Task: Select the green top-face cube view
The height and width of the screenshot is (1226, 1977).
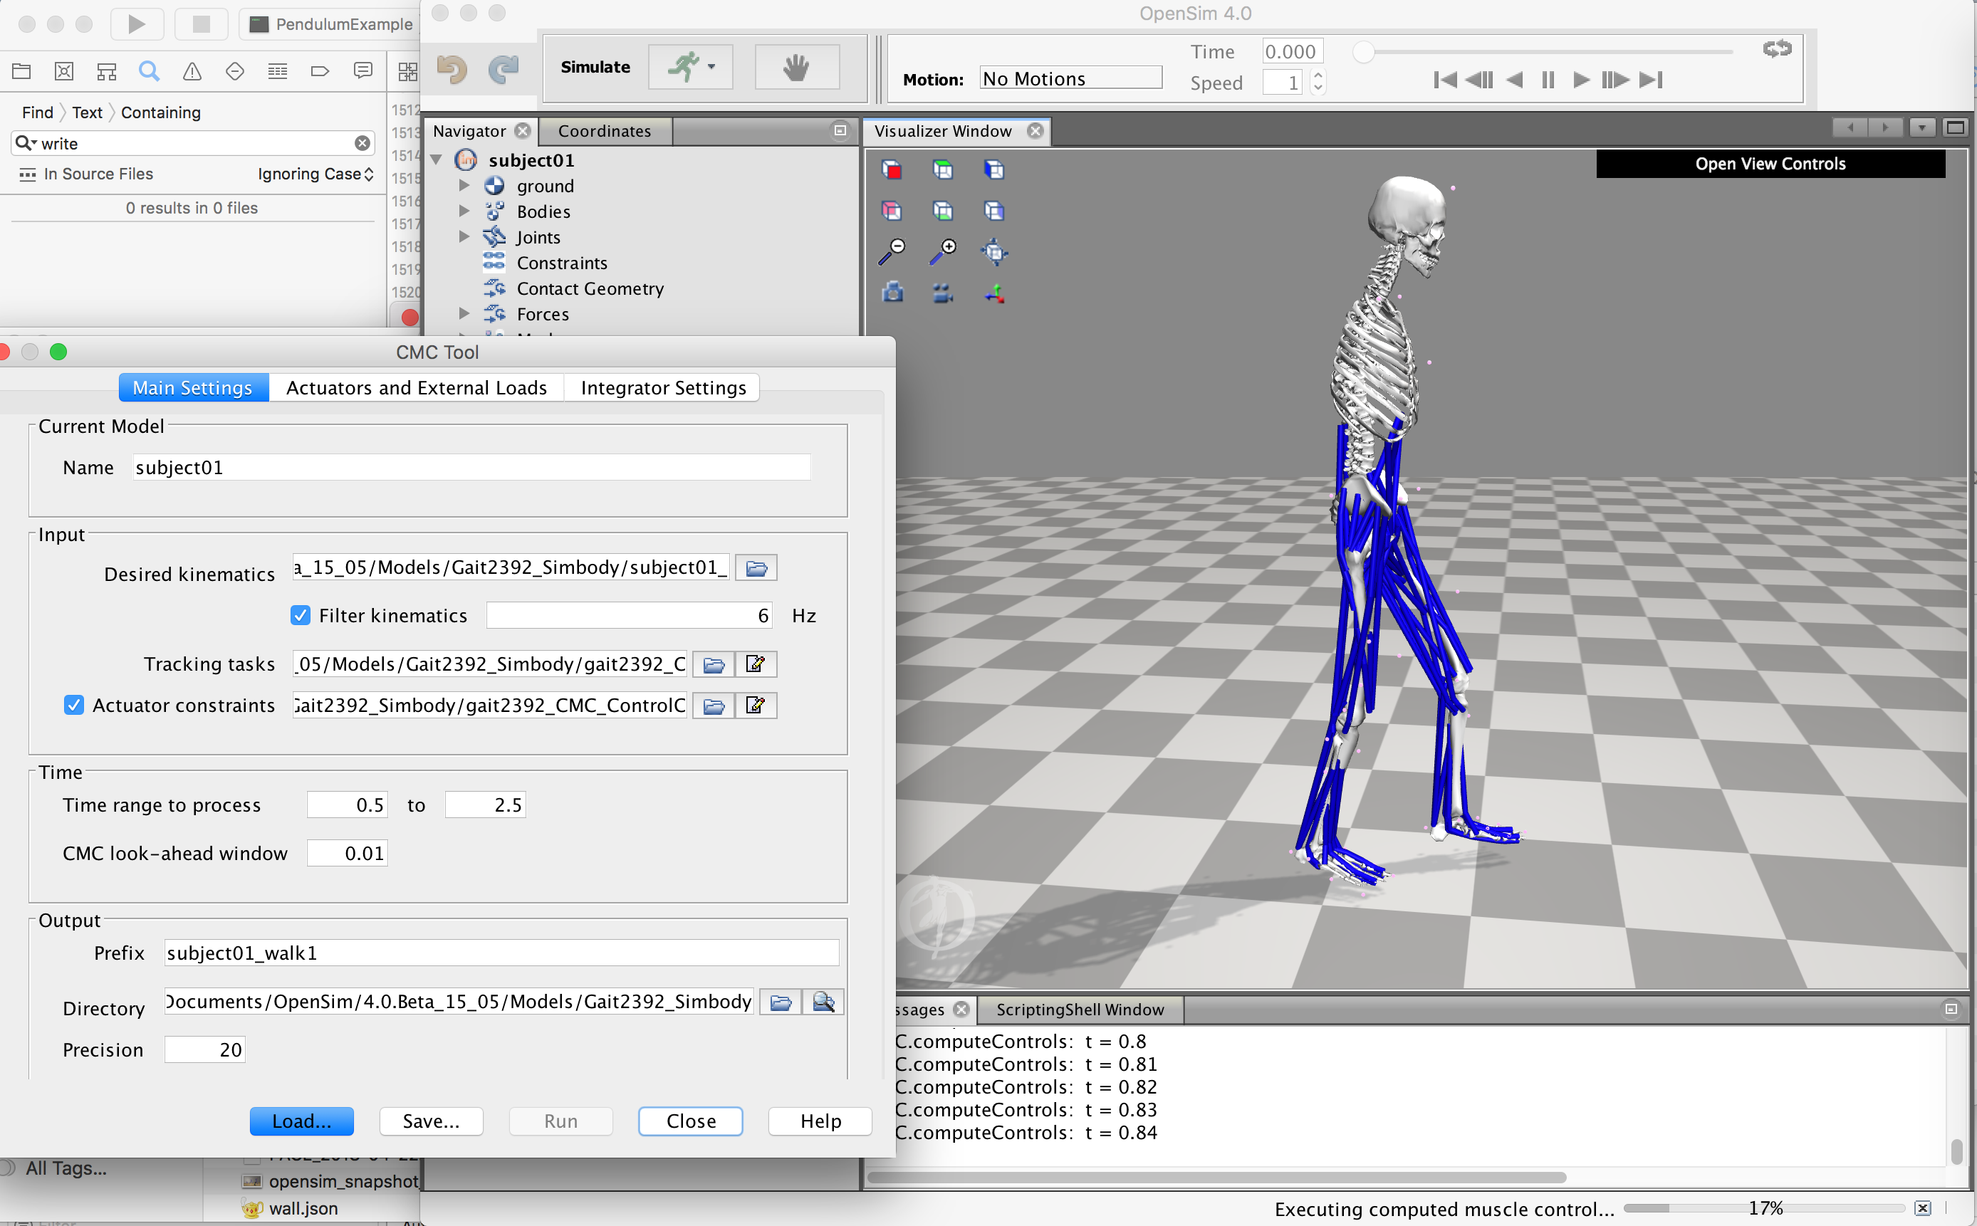Action: click(x=942, y=169)
